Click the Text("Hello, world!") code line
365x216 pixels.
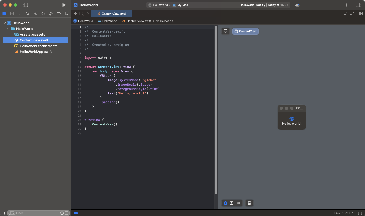128,93
